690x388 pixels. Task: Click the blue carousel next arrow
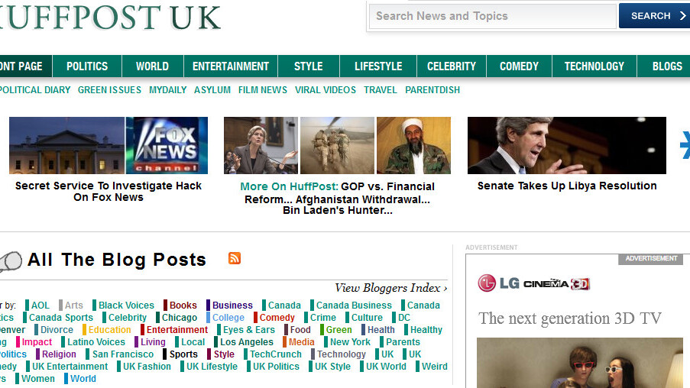(x=685, y=145)
